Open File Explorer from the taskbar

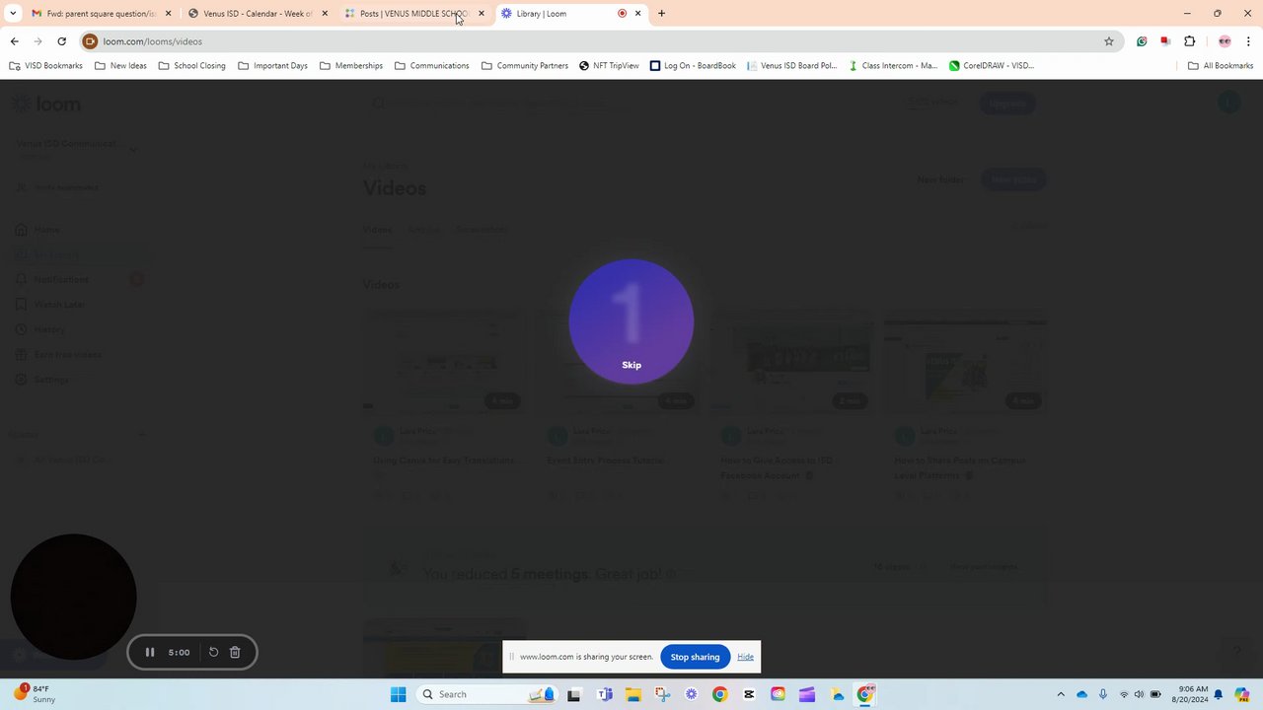632,694
